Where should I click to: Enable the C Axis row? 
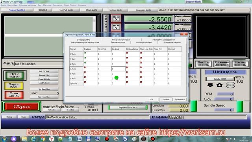85,77
